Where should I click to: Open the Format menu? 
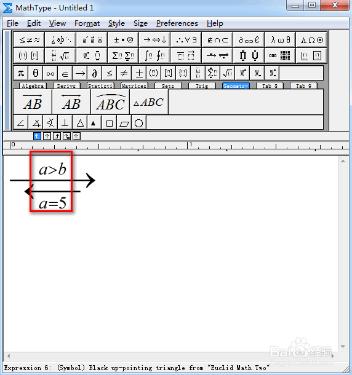(87, 23)
